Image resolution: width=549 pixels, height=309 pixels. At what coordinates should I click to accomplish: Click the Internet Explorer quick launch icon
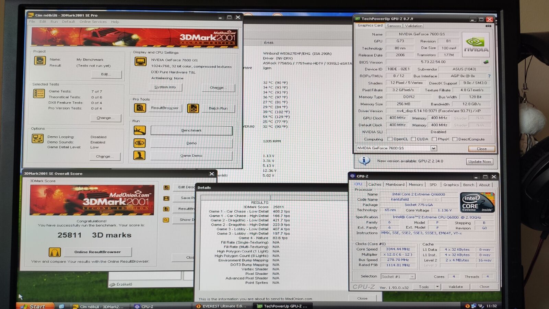(61, 306)
